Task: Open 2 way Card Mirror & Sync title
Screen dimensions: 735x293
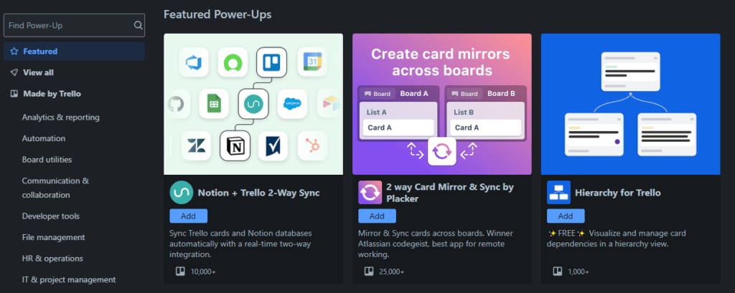Action: pyautogui.click(x=450, y=193)
